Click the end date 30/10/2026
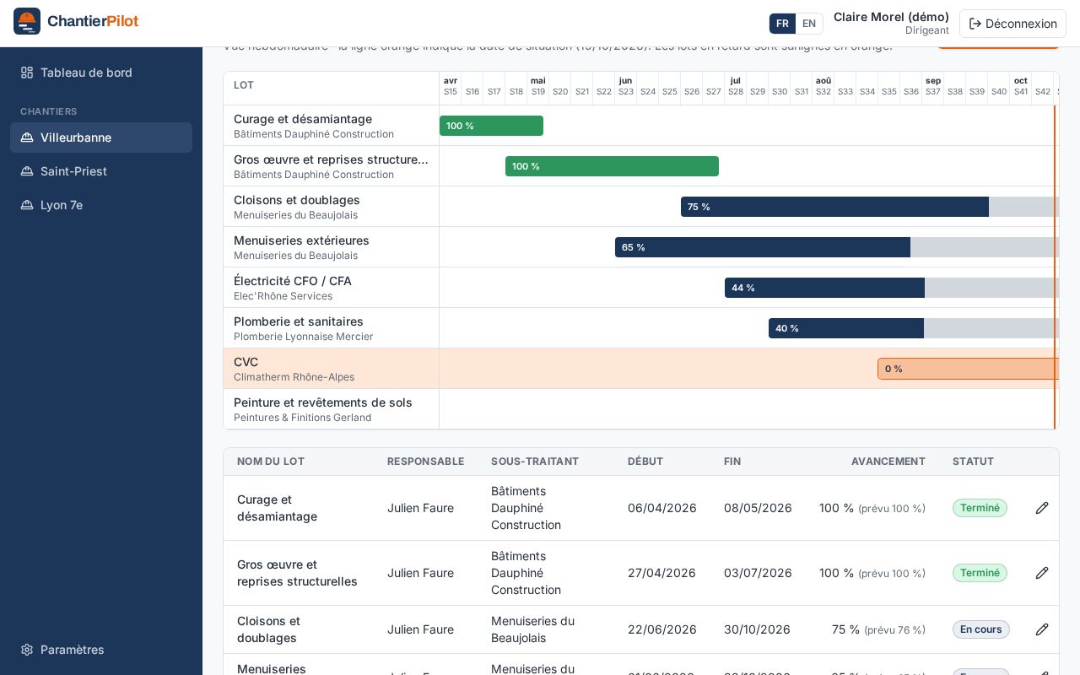The image size is (1080, 675). [x=758, y=629]
